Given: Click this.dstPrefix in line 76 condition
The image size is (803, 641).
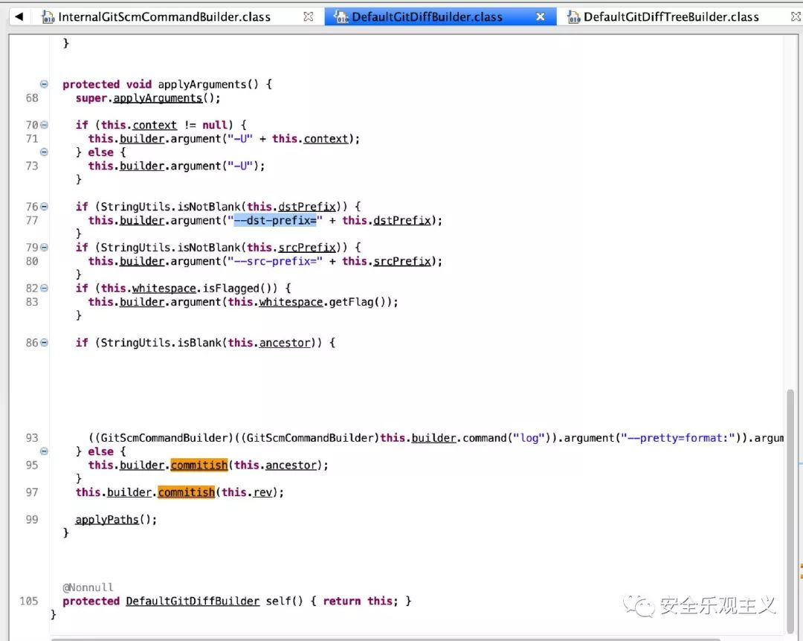Looking at the screenshot, I should pyautogui.click(x=291, y=207).
